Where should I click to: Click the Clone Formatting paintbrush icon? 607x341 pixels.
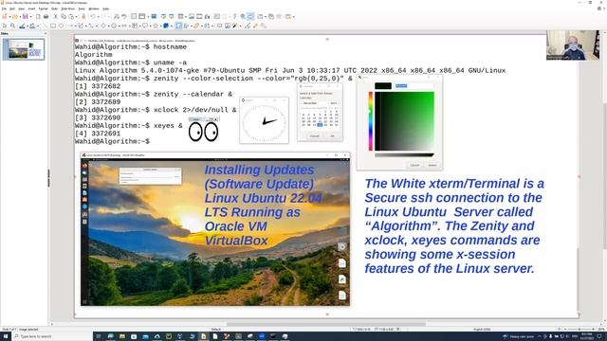click(x=83, y=17)
